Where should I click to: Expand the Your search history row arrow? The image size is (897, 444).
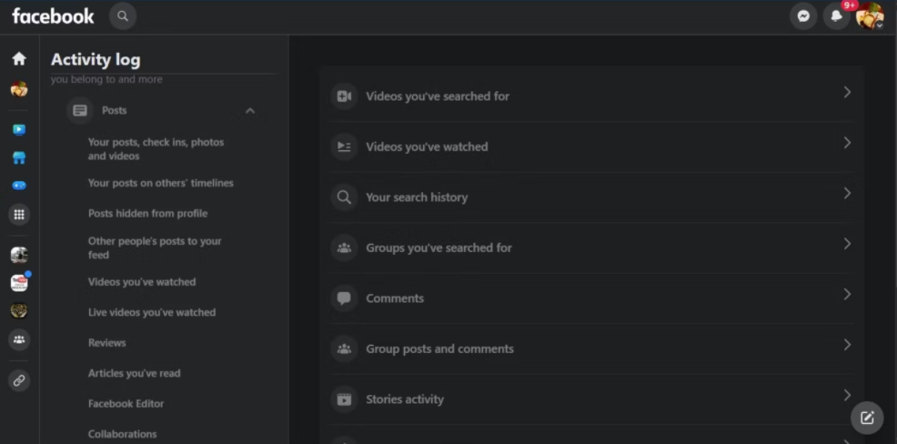coord(847,193)
